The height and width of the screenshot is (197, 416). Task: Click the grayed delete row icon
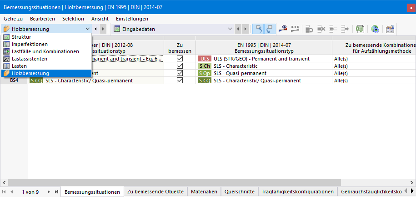point(321,29)
